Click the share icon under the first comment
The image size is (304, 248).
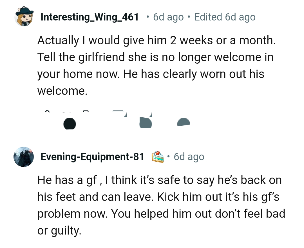(183, 122)
